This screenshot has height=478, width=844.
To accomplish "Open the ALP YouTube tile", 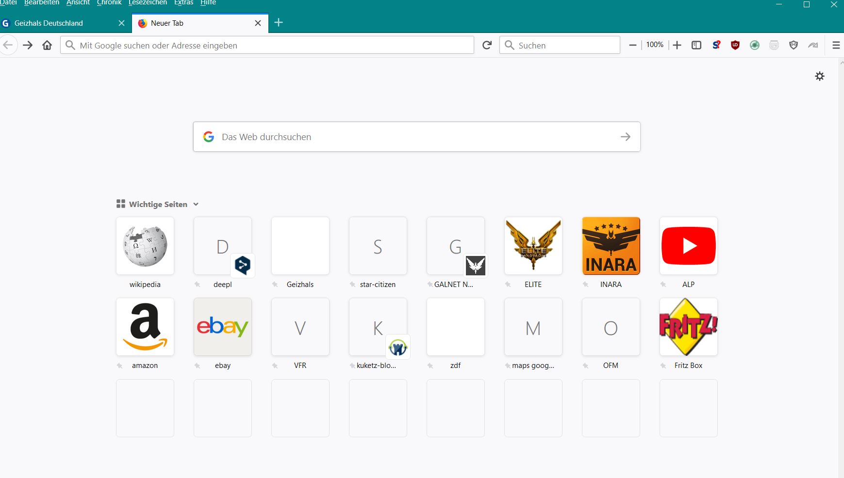I will click(x=689, y=246).
